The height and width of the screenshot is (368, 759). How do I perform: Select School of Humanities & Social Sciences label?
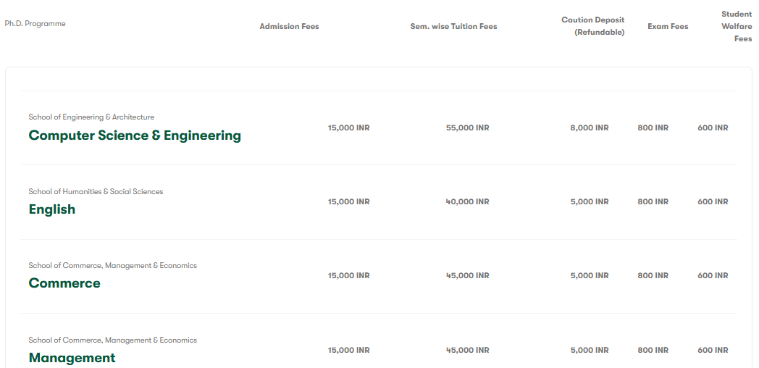(96, 192)
